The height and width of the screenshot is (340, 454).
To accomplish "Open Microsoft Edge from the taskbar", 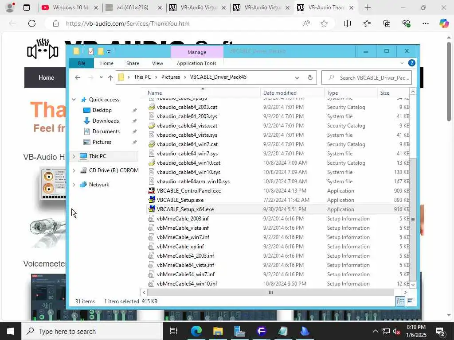I will pyautogui.click(x=196, y=331).
